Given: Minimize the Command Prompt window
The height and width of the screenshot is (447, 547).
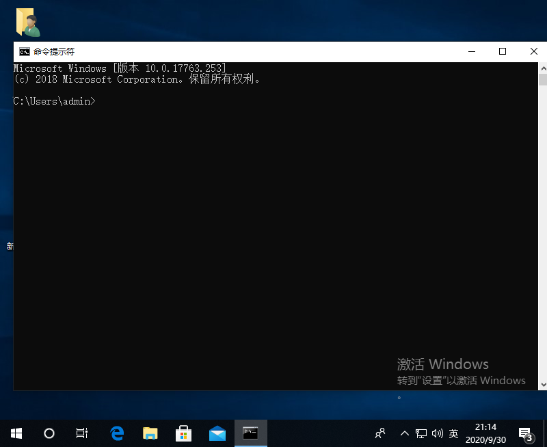Looking at the screenshot, I should pos(472,52).
